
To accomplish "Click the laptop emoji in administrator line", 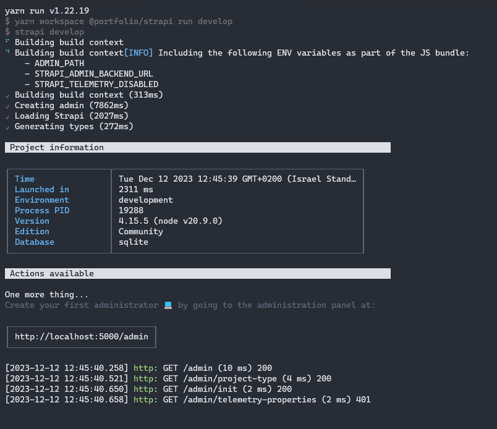I will 168,305.
